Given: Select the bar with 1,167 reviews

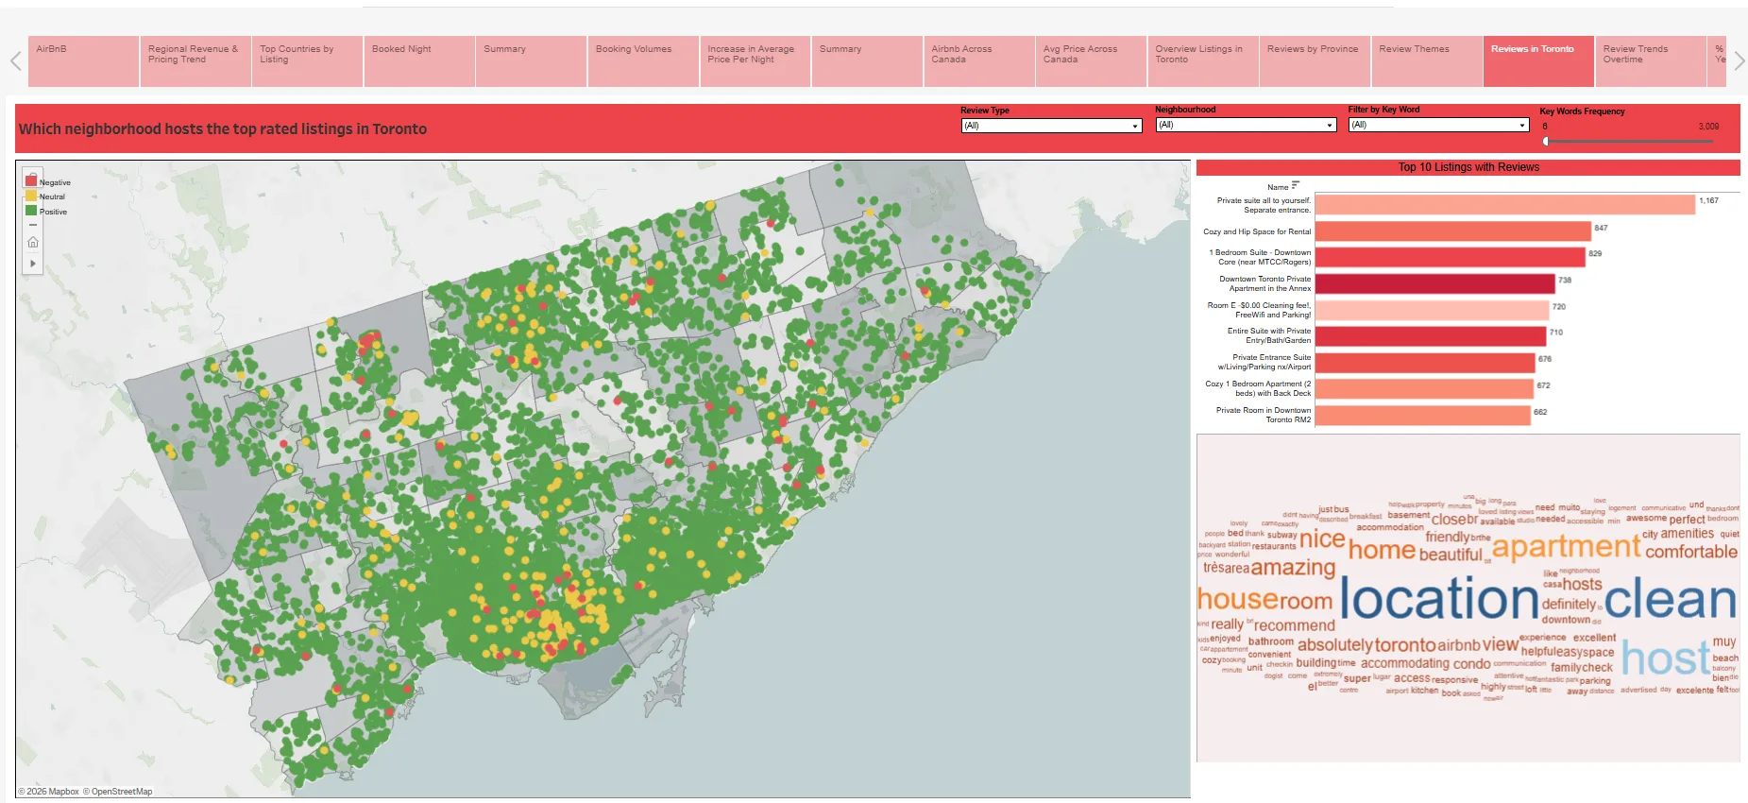Looking at the screenshot, I should point(1505,205).
